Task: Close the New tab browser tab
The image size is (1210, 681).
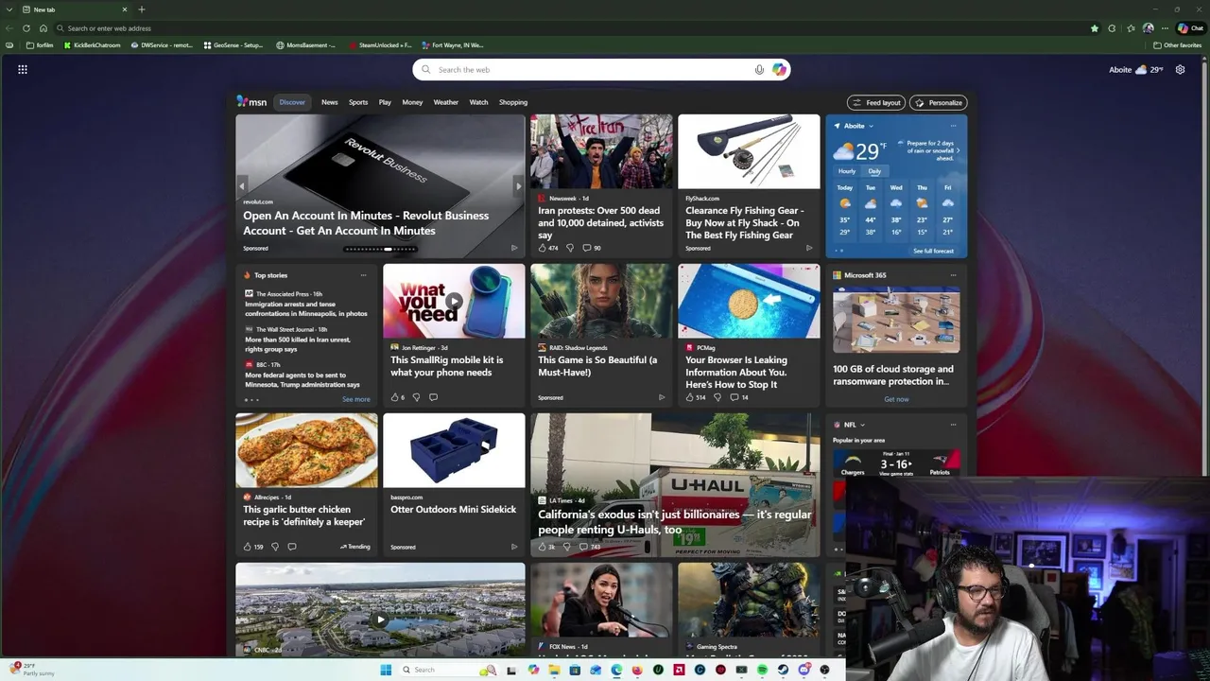Action: 124,9
